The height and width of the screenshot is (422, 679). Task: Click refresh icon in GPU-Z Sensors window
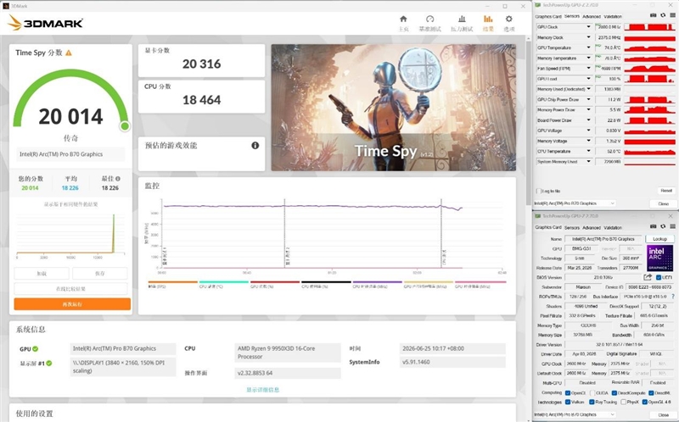(x=663, y=15)
